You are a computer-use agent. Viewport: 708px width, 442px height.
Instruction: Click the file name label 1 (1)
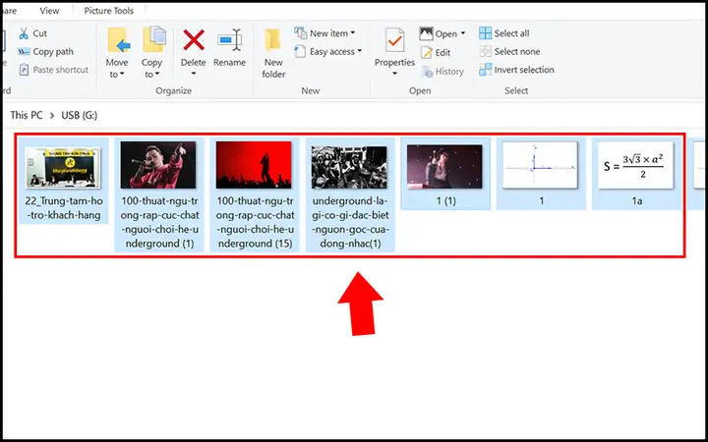(446, 201)
